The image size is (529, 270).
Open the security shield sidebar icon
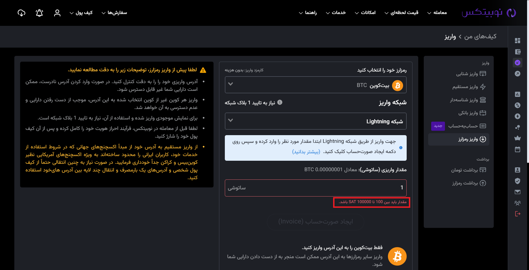pos(517,181)
